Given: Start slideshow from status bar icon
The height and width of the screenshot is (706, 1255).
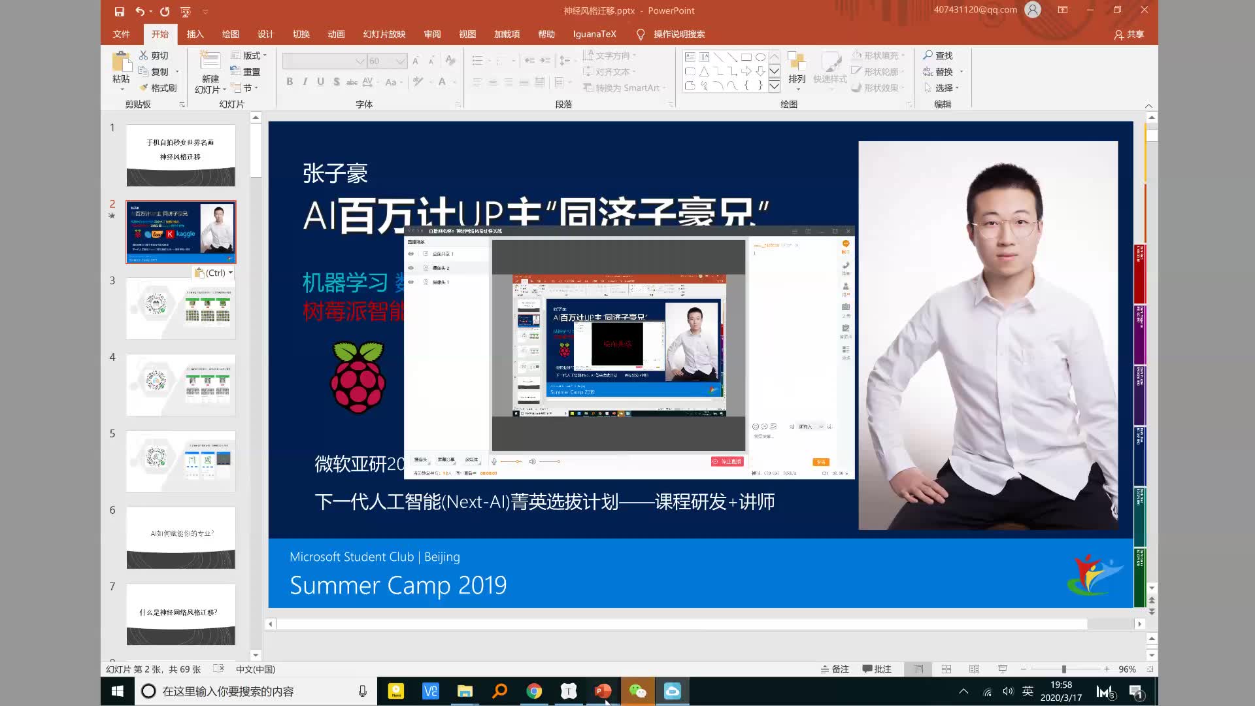Looking at the screenshot, I should click(1002, 669).
